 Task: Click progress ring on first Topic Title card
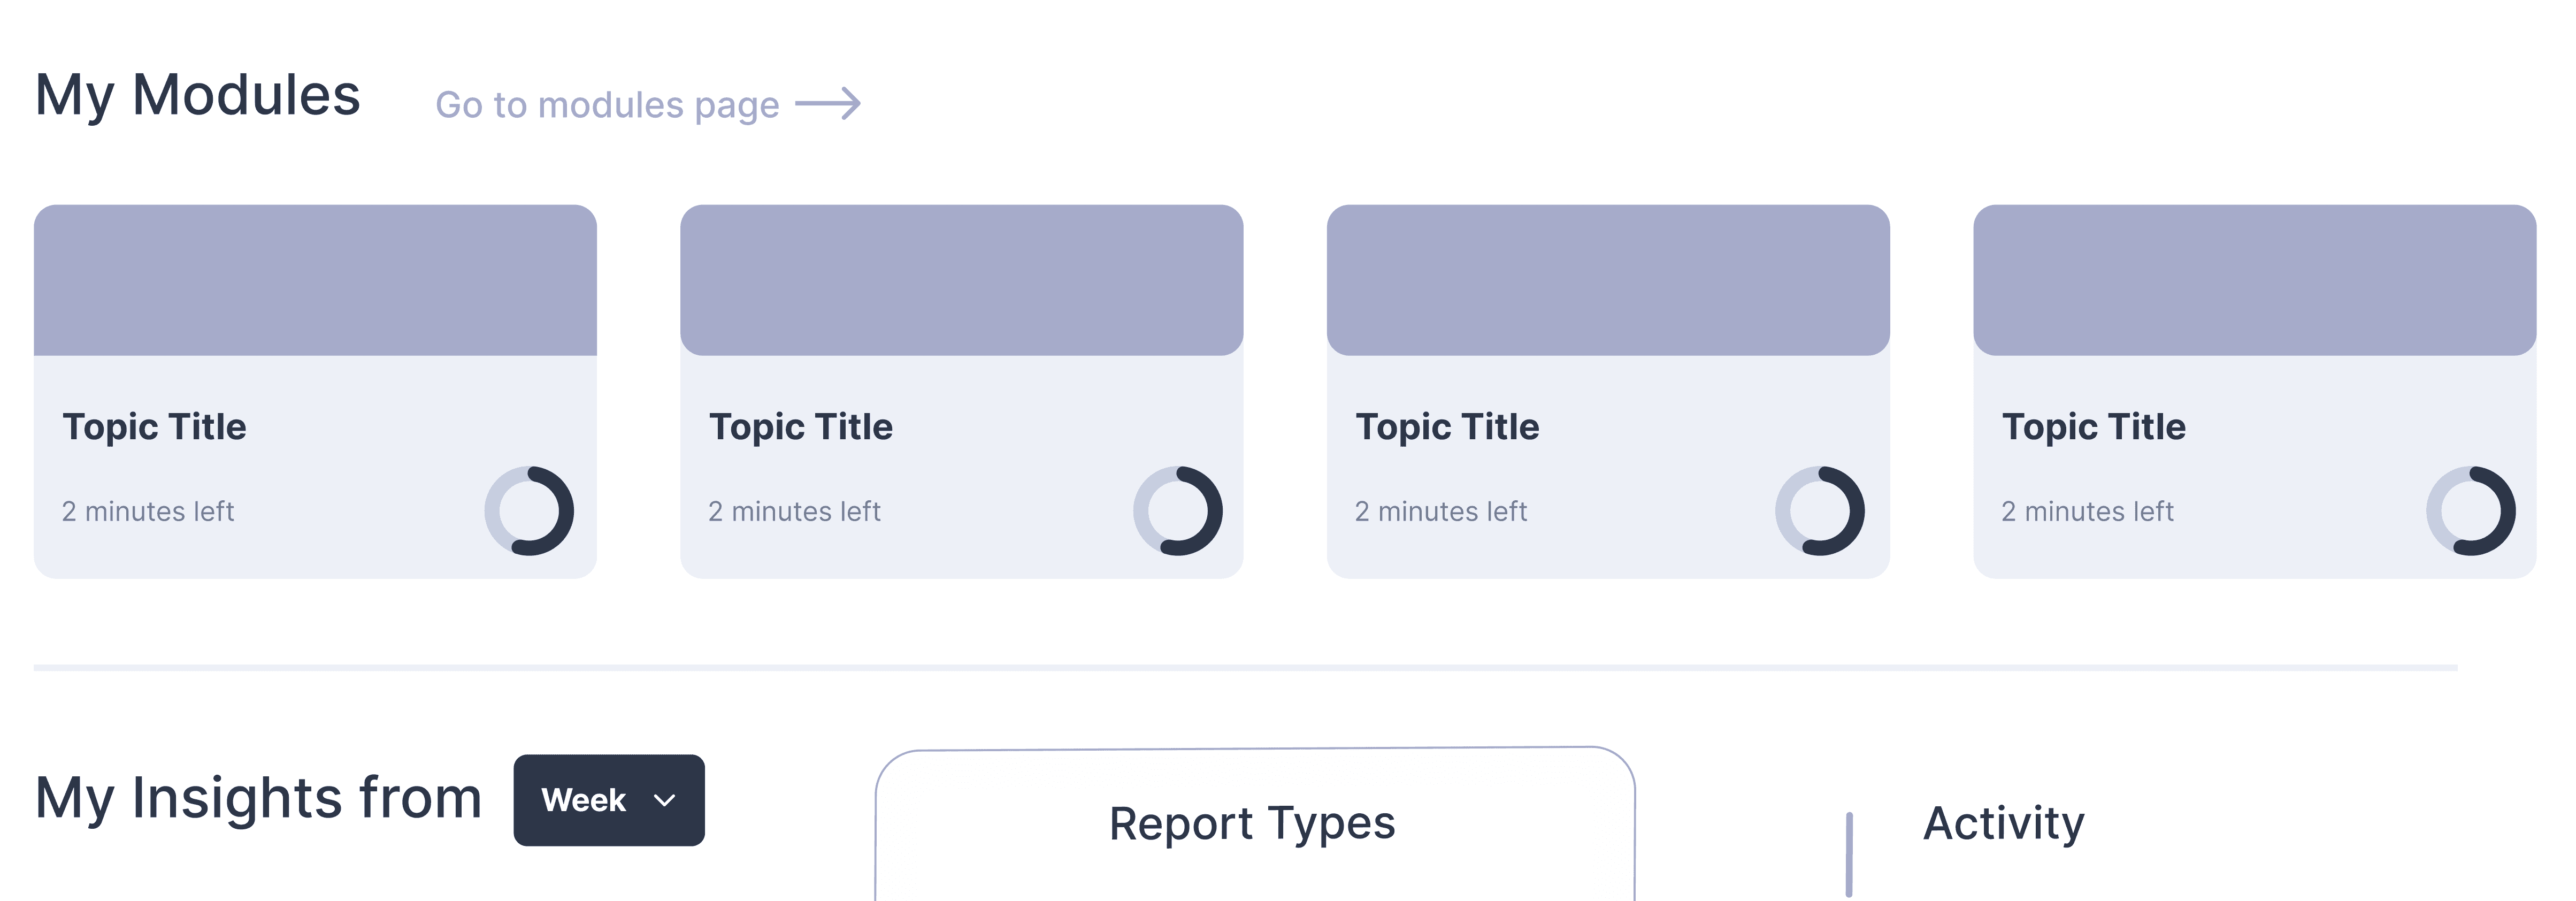coord(529,511)
